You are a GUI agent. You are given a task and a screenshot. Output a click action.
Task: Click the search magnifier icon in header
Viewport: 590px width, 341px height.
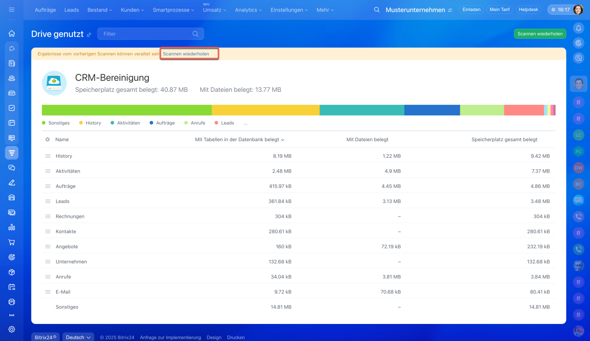(377, 10)
